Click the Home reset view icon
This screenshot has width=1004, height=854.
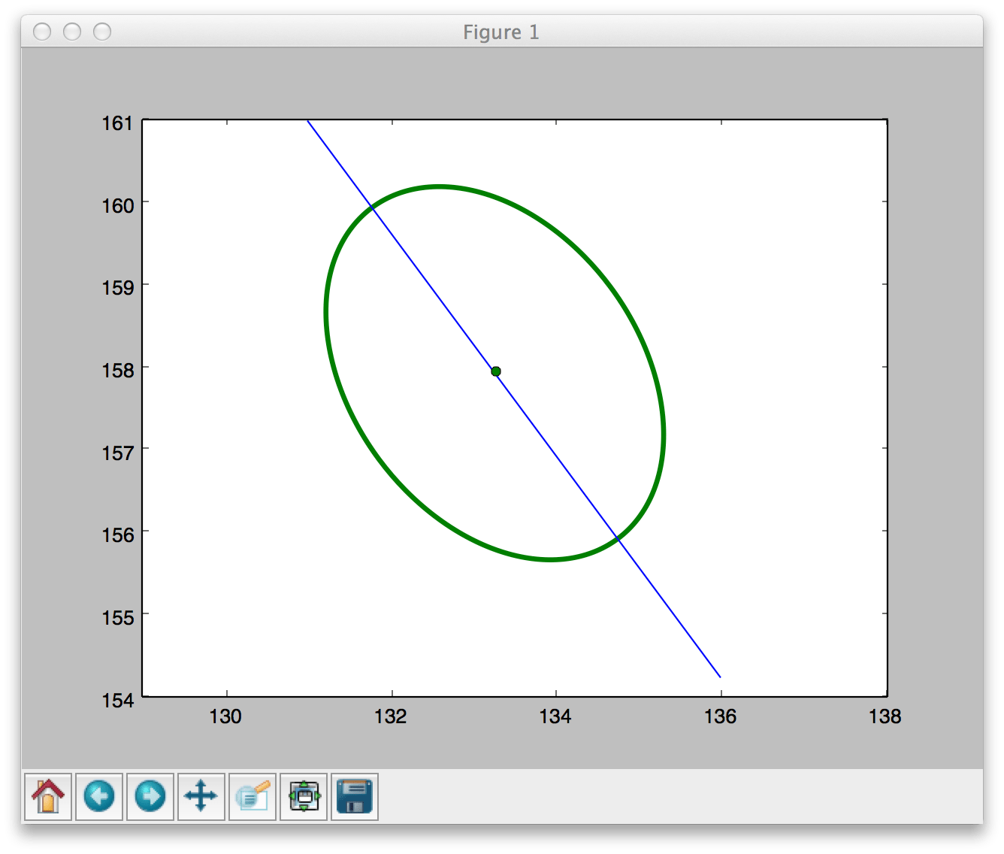pyautogui.click(x=47, y=797)
